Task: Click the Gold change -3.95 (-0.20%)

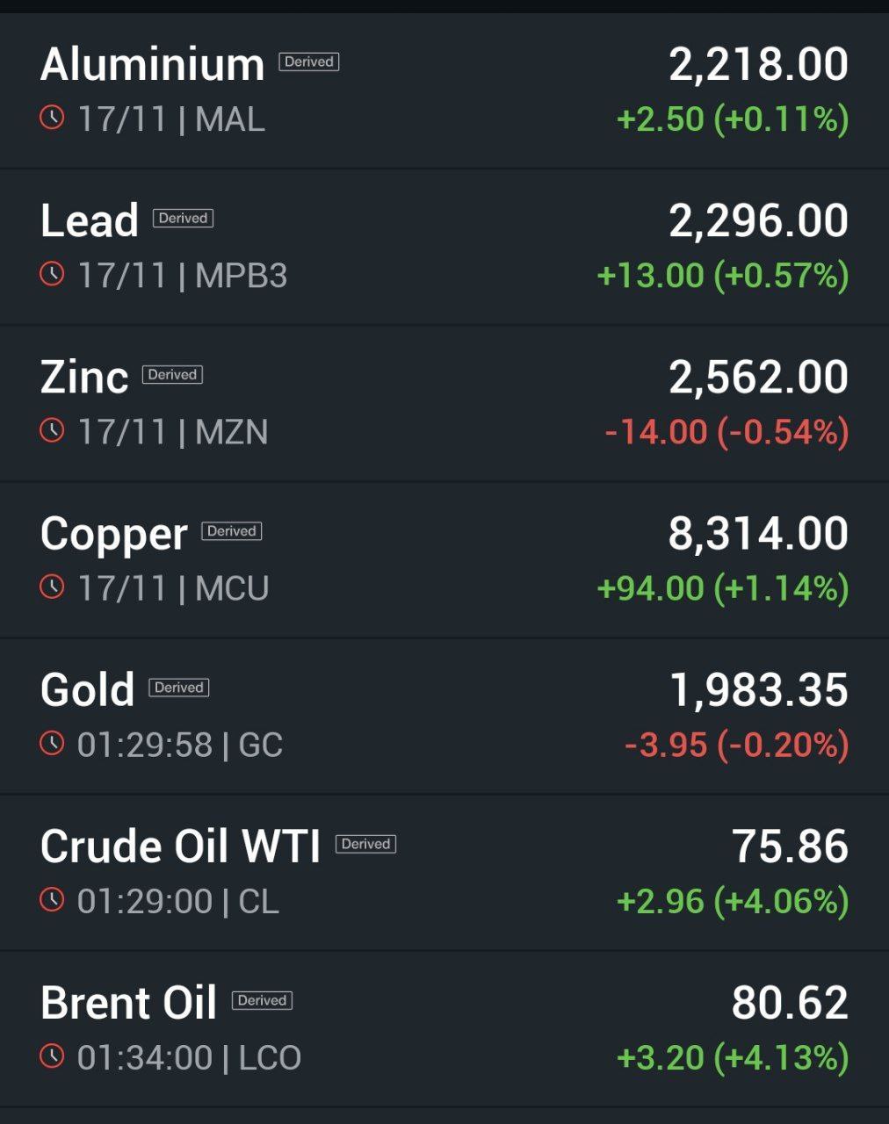Action: pyautogui.click(x=736, y=745)
